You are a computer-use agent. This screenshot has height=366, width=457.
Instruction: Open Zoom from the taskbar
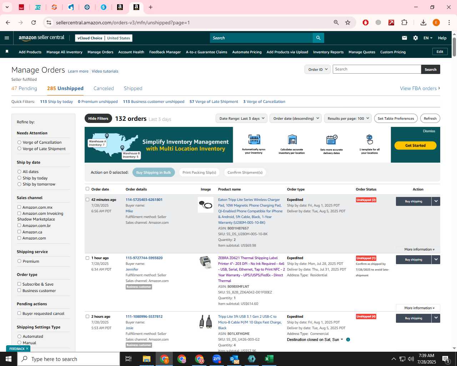click(217, 359)
